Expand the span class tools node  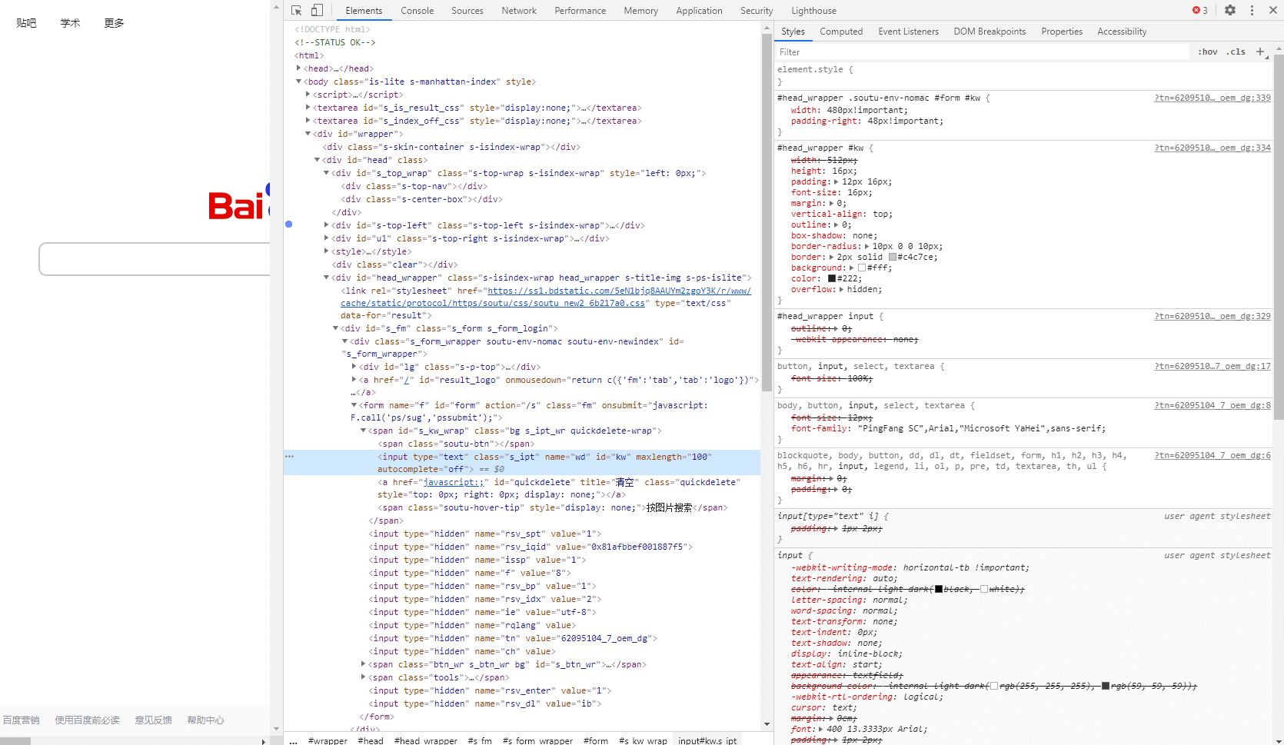364,677
